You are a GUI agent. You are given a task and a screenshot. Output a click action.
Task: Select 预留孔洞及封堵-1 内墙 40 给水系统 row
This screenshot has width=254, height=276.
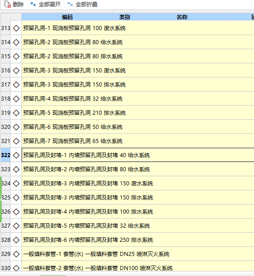coord(138,155)
